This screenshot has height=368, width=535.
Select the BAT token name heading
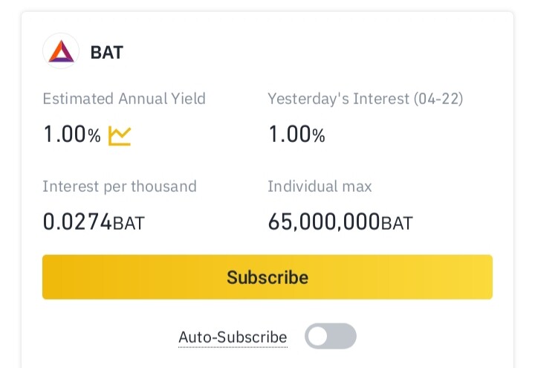click(x=107, y=53)
